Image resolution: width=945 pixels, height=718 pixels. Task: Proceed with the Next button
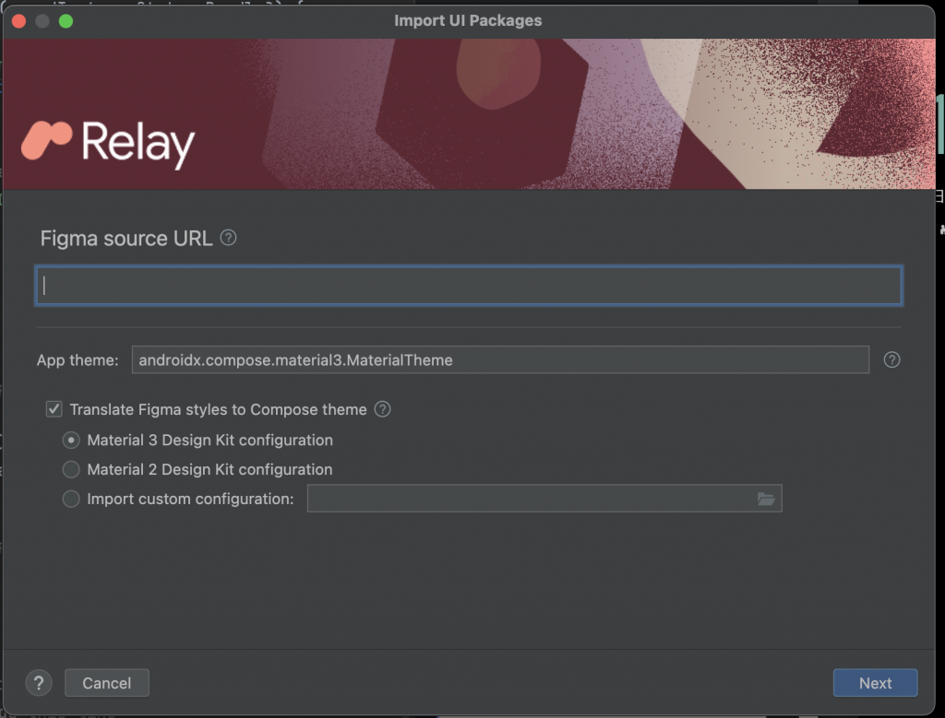coord(875,683)
